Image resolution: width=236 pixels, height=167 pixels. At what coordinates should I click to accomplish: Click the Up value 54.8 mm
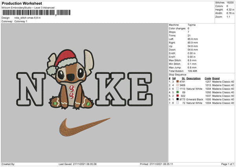click(x=193, y=46)
